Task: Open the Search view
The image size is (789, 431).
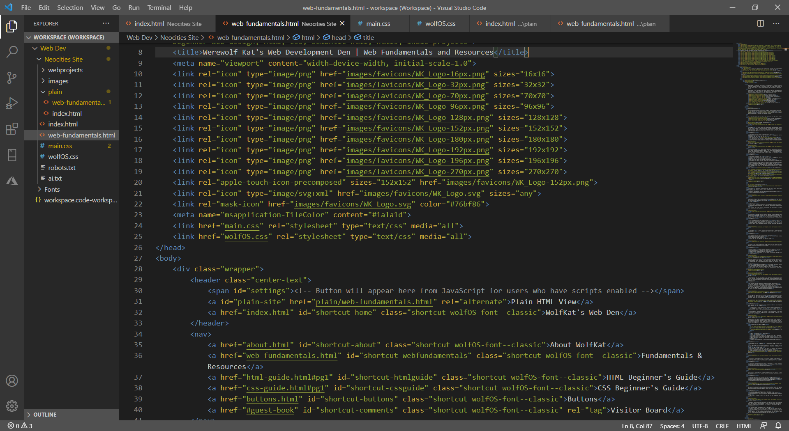Action: click(12, 52)
